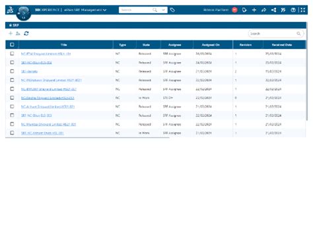Check the last row's checkbox
The width and height of the screenshot is (313, 247).
[x=12, y=133]
